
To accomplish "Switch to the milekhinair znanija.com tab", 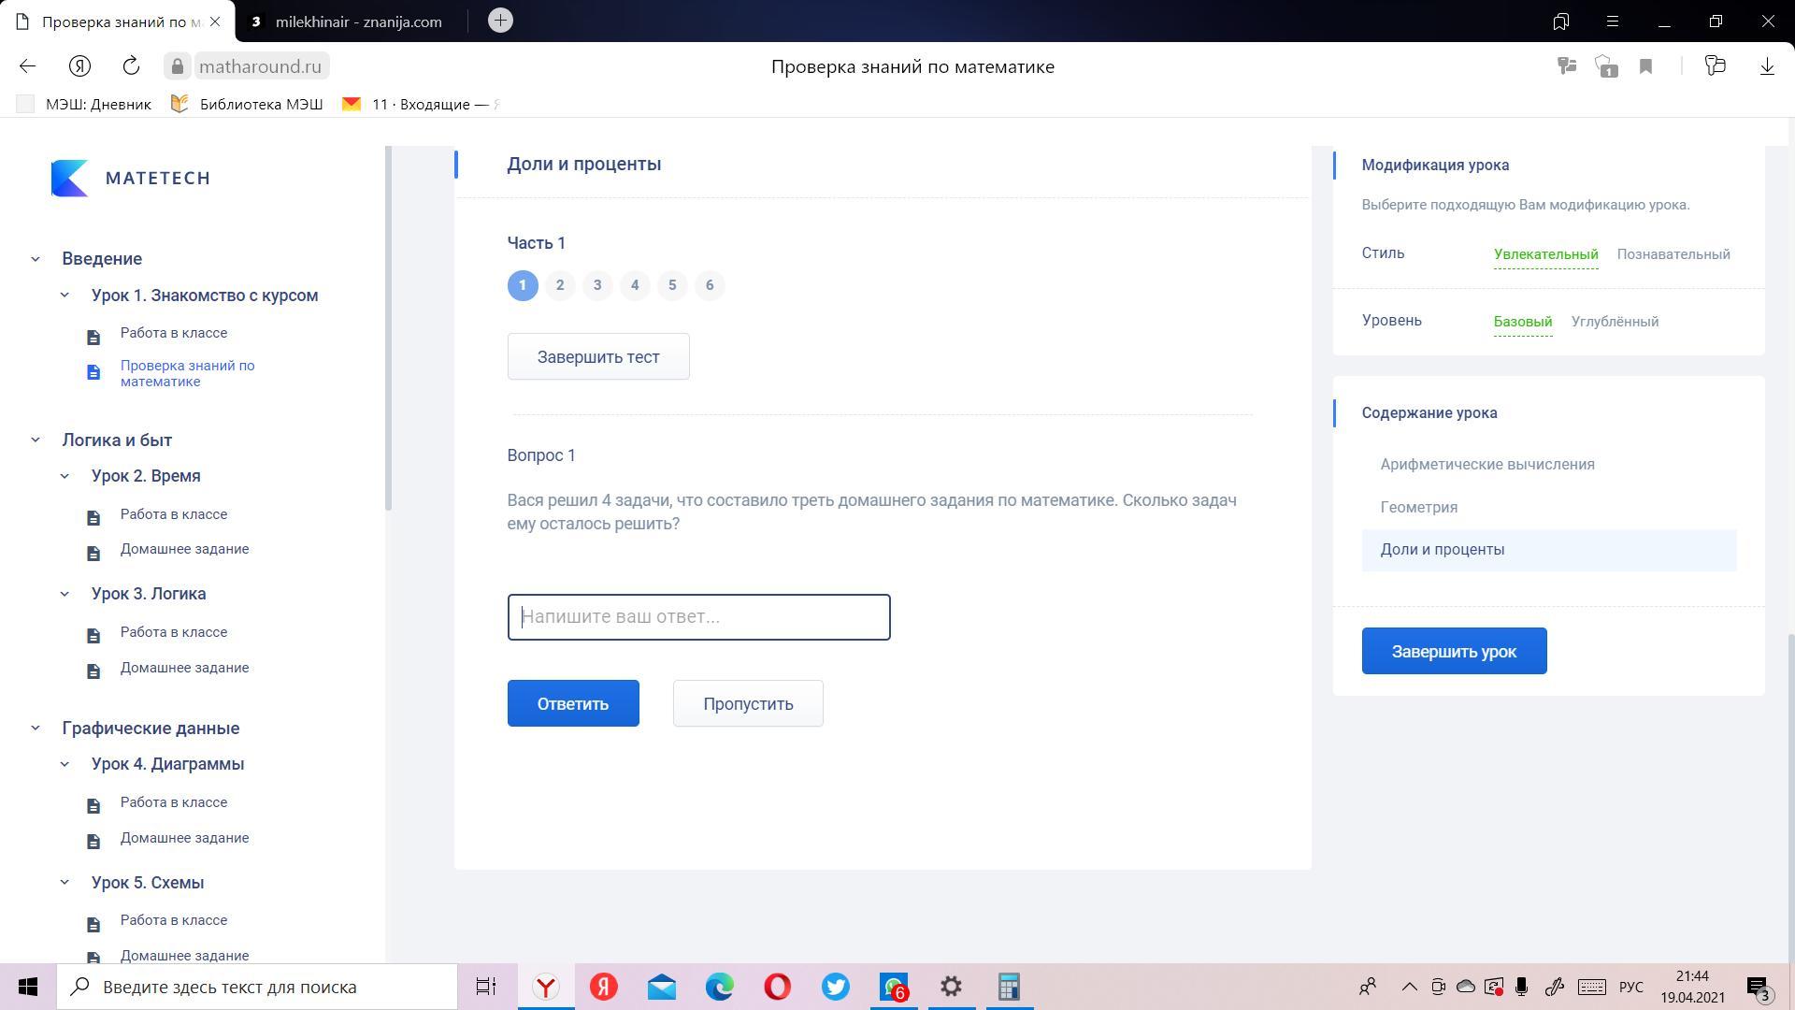I will coord(358,22).
